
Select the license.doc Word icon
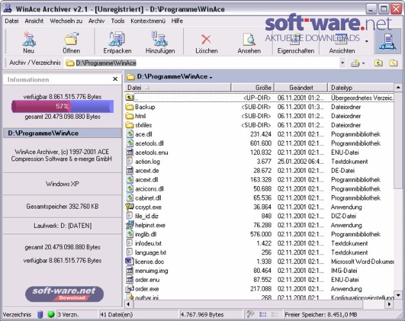click(x=129, y=261)
